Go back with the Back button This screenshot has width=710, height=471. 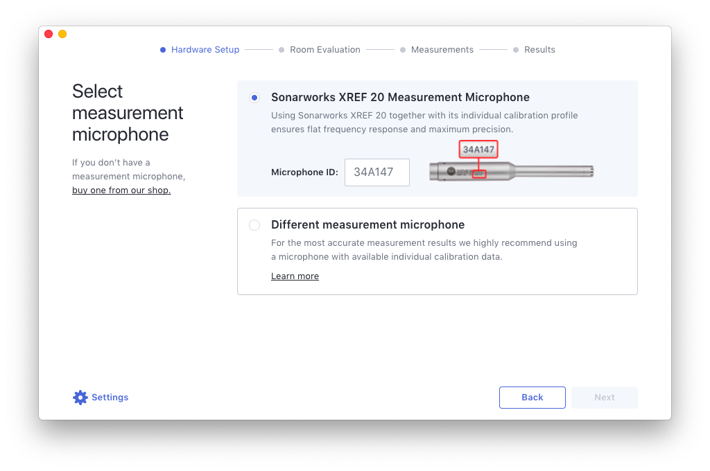point(532,398)
